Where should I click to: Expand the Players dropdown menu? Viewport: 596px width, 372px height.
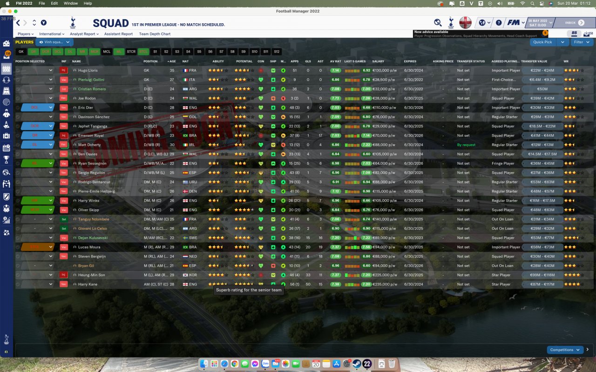tap(26, 34)
